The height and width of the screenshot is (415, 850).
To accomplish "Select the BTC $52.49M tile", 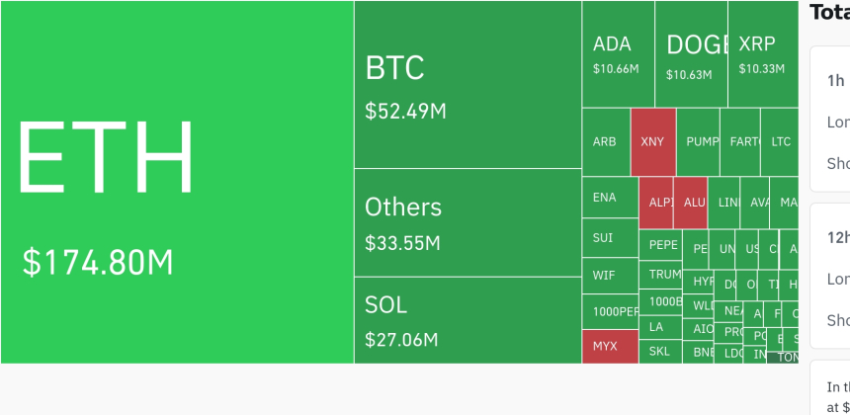I will click(467, 85).
